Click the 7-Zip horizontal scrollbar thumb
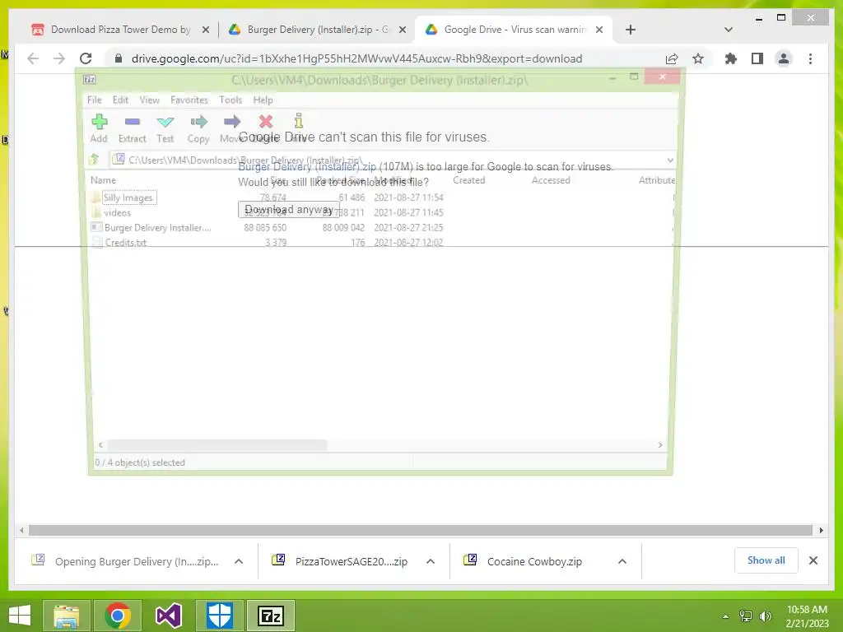Viewport: 843px width, 632px height. (x=217, y=445)
